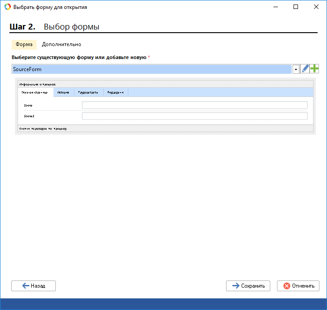
Task: Add a new form with green plus
Action: tap(314, 69)
